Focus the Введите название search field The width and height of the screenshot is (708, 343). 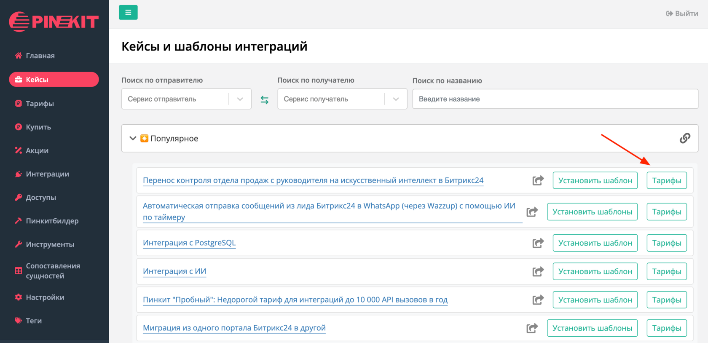(x=555, y=99)
